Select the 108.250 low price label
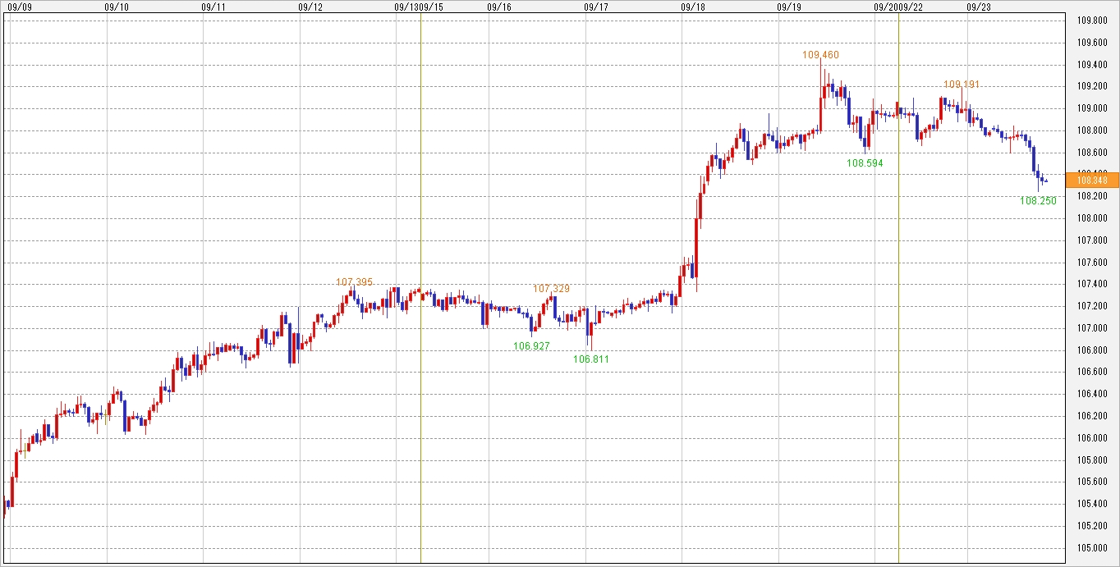 coord(1038,200)
